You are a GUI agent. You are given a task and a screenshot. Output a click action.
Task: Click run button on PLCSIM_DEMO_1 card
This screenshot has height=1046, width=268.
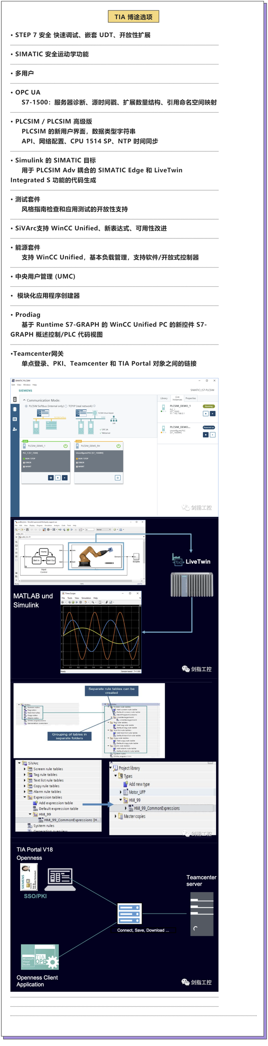(x=65, y=478)
